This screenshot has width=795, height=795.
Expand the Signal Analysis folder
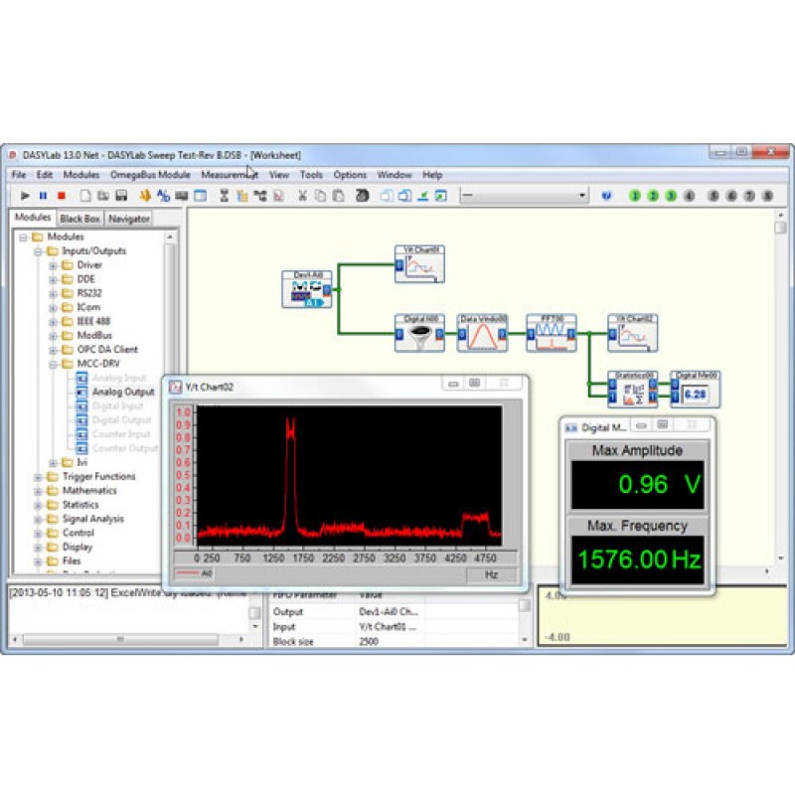38,519
